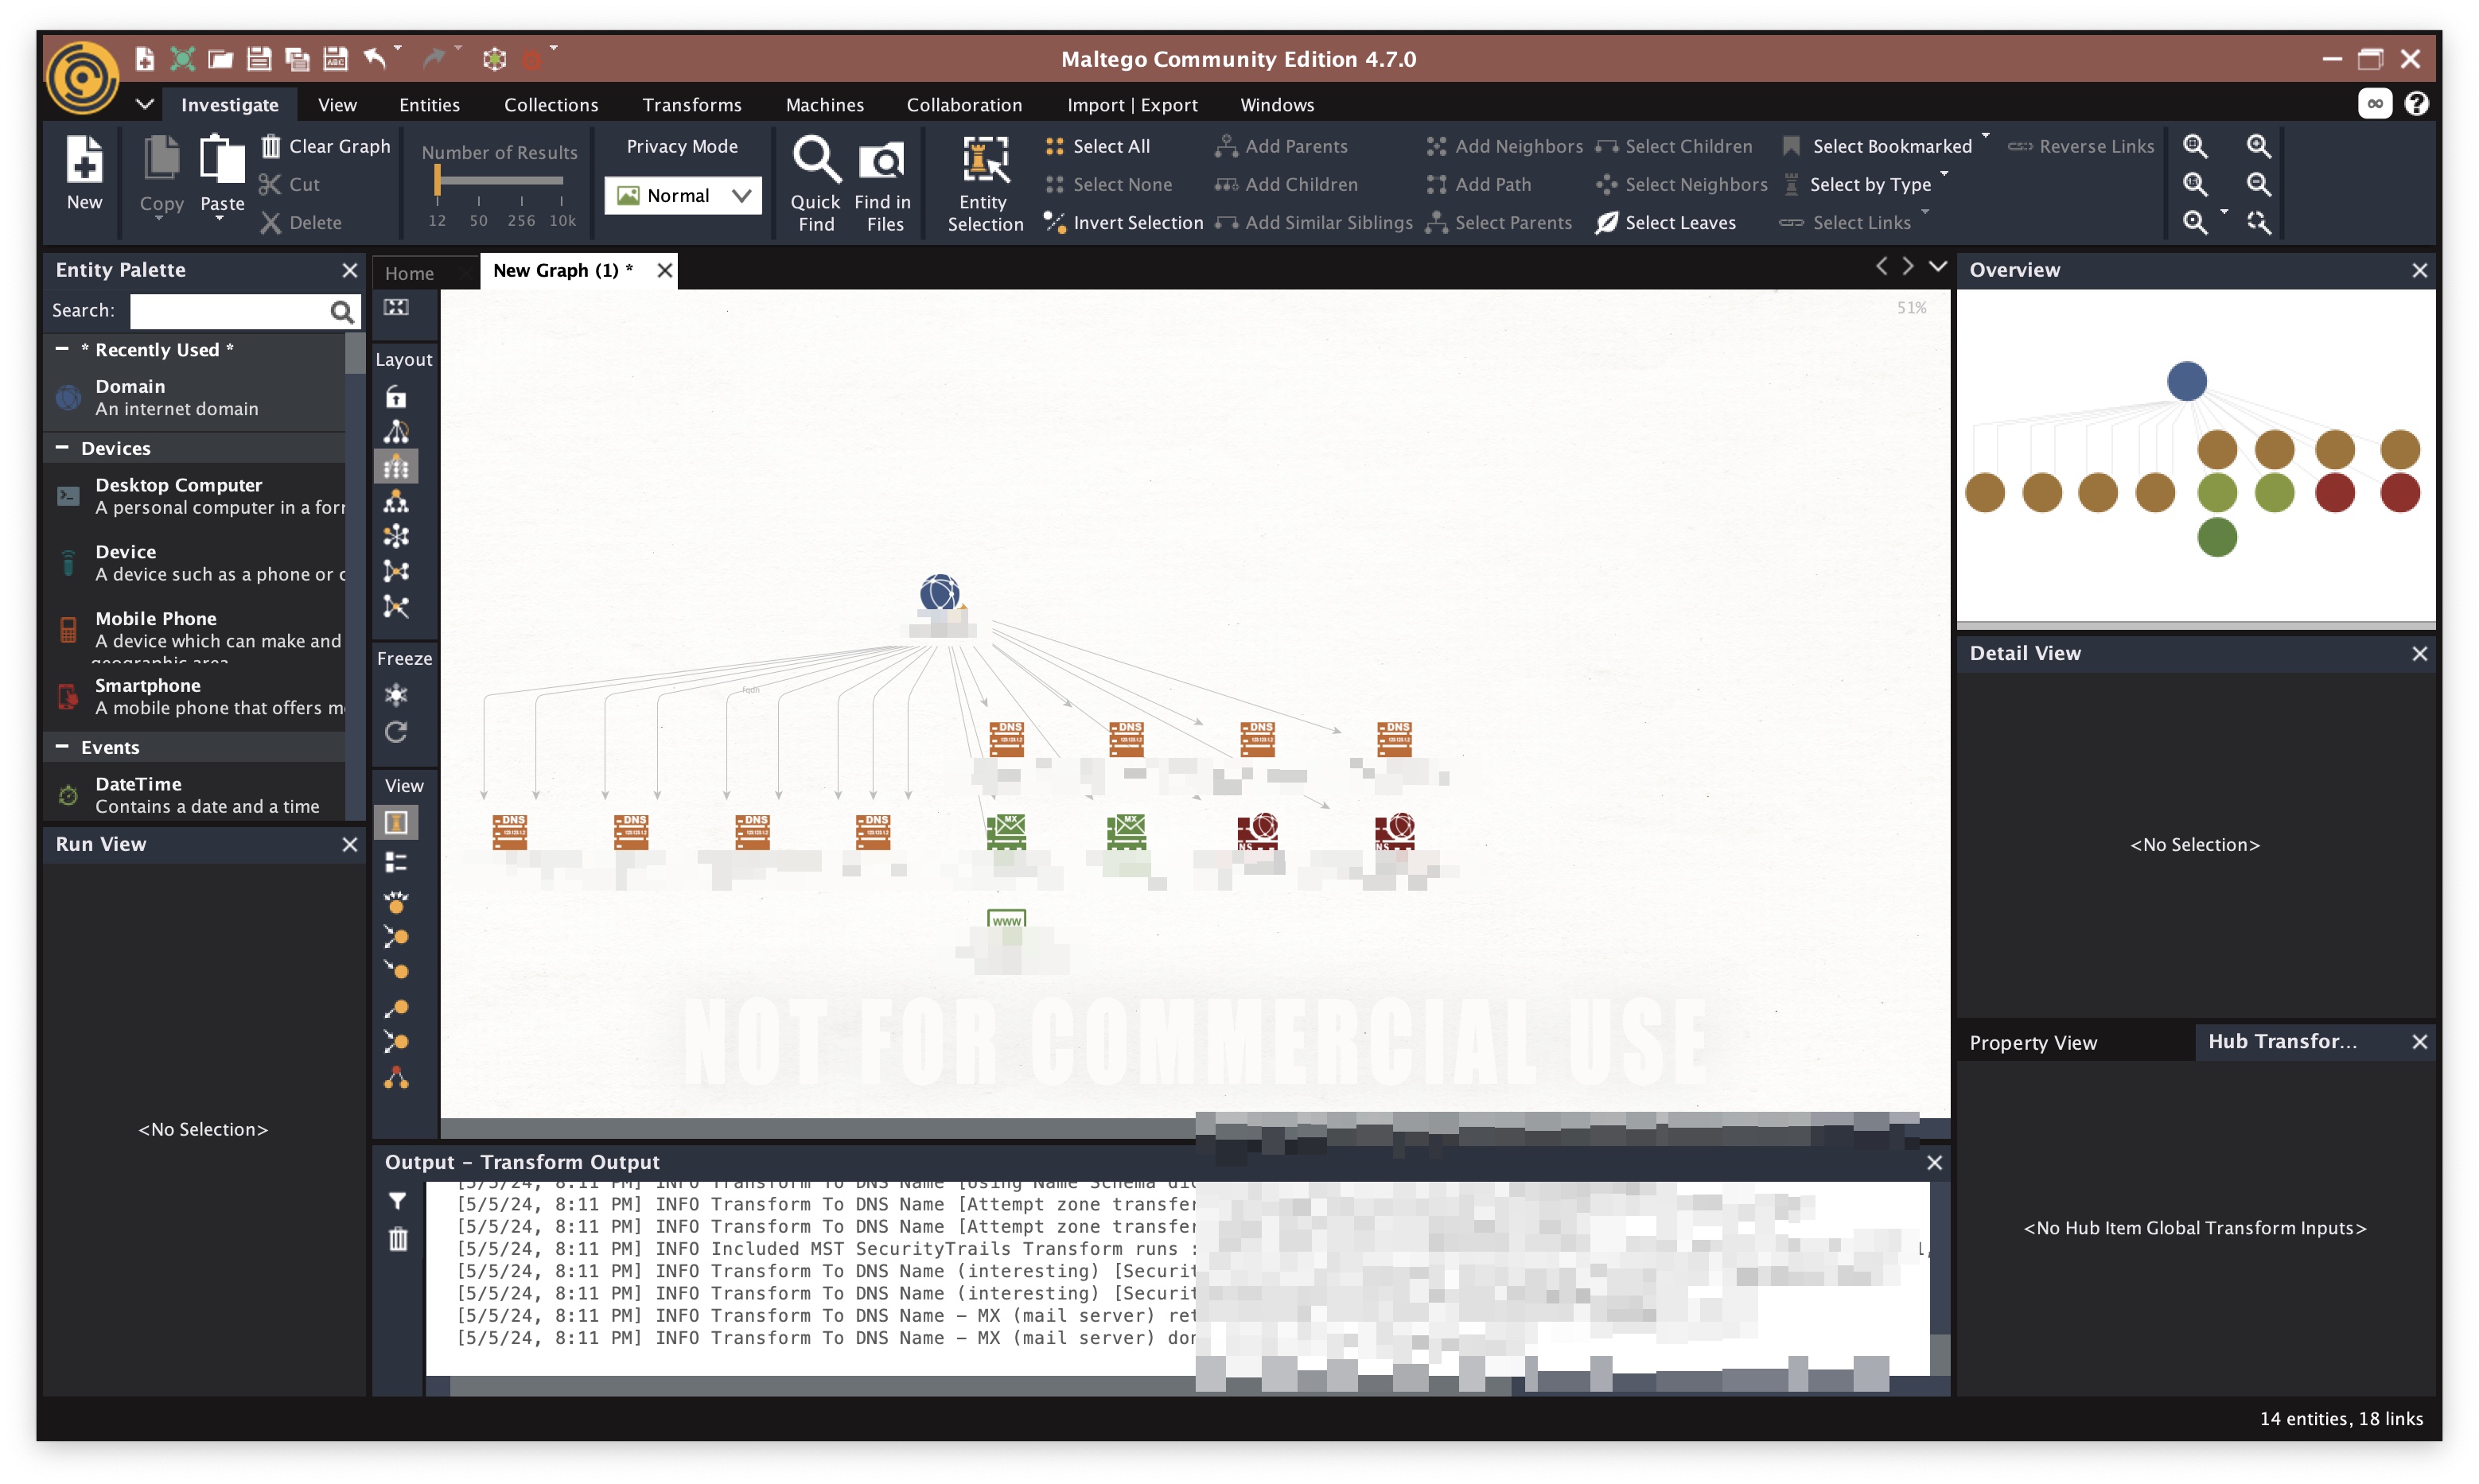Toggle the selected block layout mode button
Viewport: 2479px width, 1484px height.
coord(396,467)
